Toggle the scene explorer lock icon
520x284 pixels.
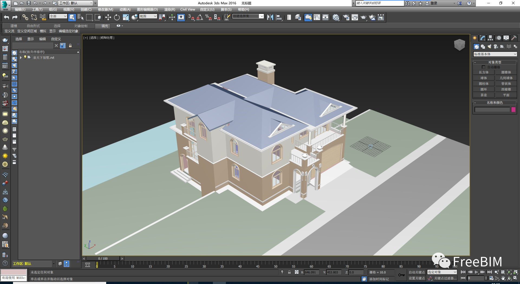click(x=70, y=46)
